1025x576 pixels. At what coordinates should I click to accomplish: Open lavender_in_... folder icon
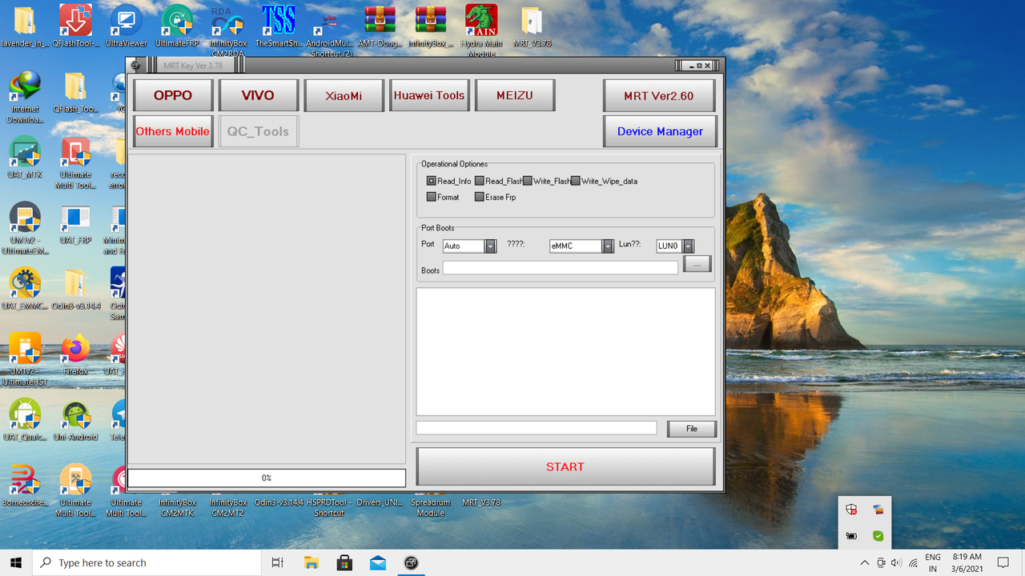point(25,26)
